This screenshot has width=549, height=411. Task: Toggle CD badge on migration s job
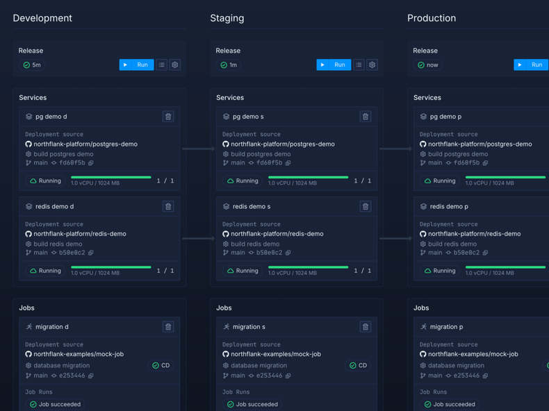click(x=359, y=365)
